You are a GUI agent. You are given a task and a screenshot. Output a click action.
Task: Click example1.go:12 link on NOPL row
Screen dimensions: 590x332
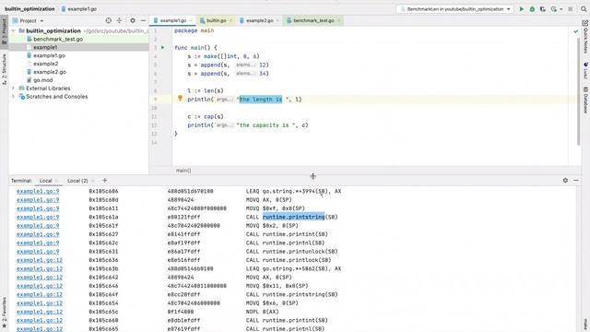click(x=40, y=312)
